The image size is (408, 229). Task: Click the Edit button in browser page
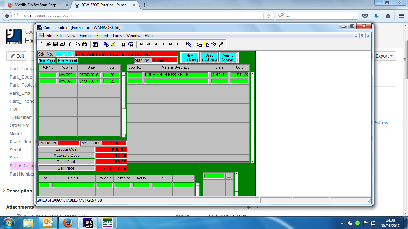17,56
